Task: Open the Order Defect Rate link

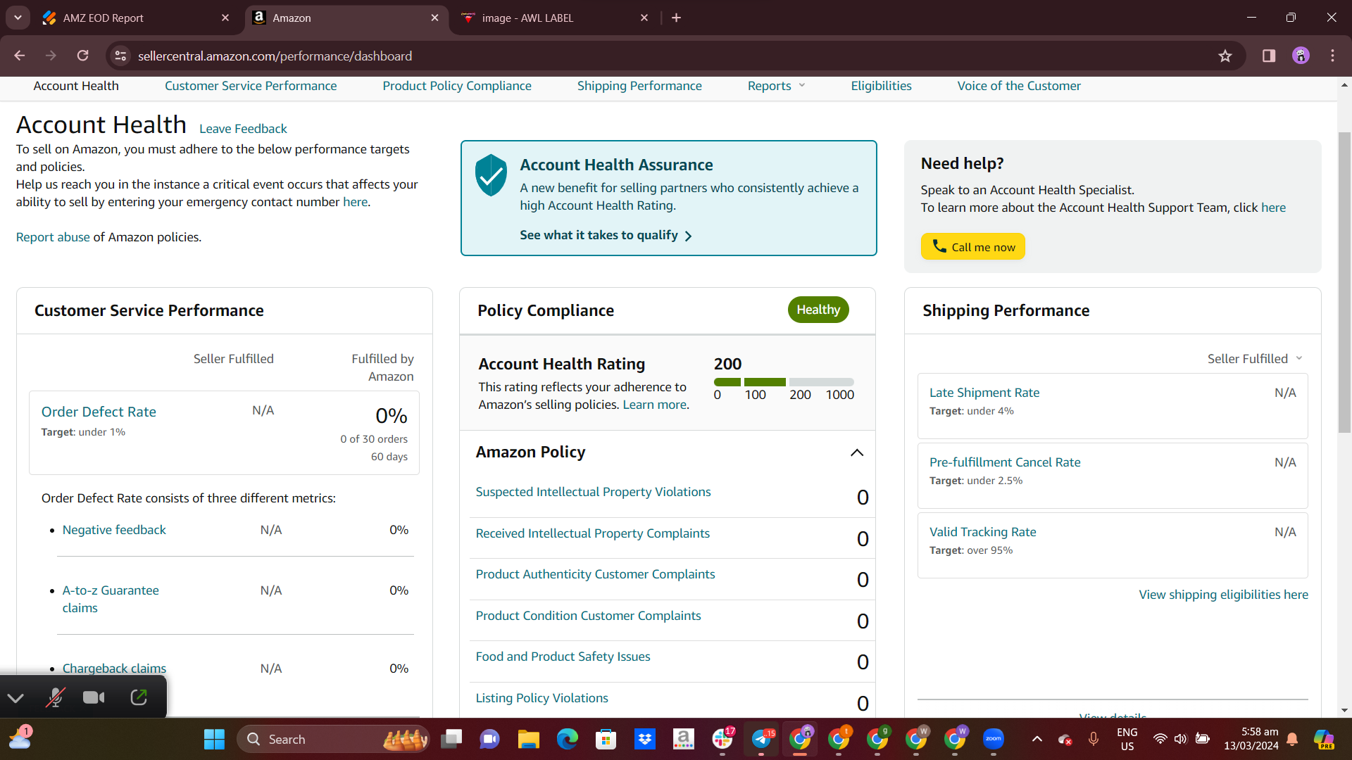Action: 99,412
